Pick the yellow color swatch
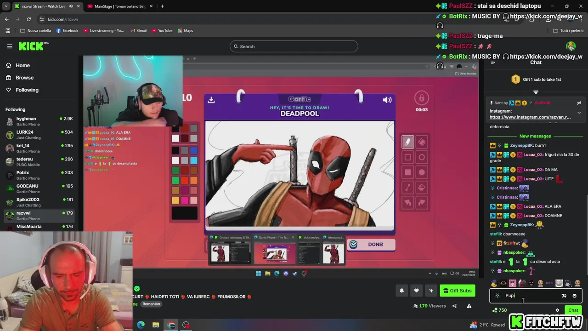The image size is (588, 331). (x=175, y=200)
